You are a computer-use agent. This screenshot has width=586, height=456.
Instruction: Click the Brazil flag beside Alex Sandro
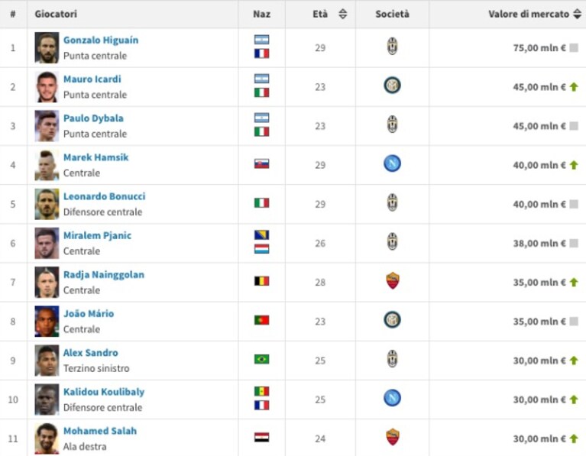pyautogui.click(x=261, y=359)
